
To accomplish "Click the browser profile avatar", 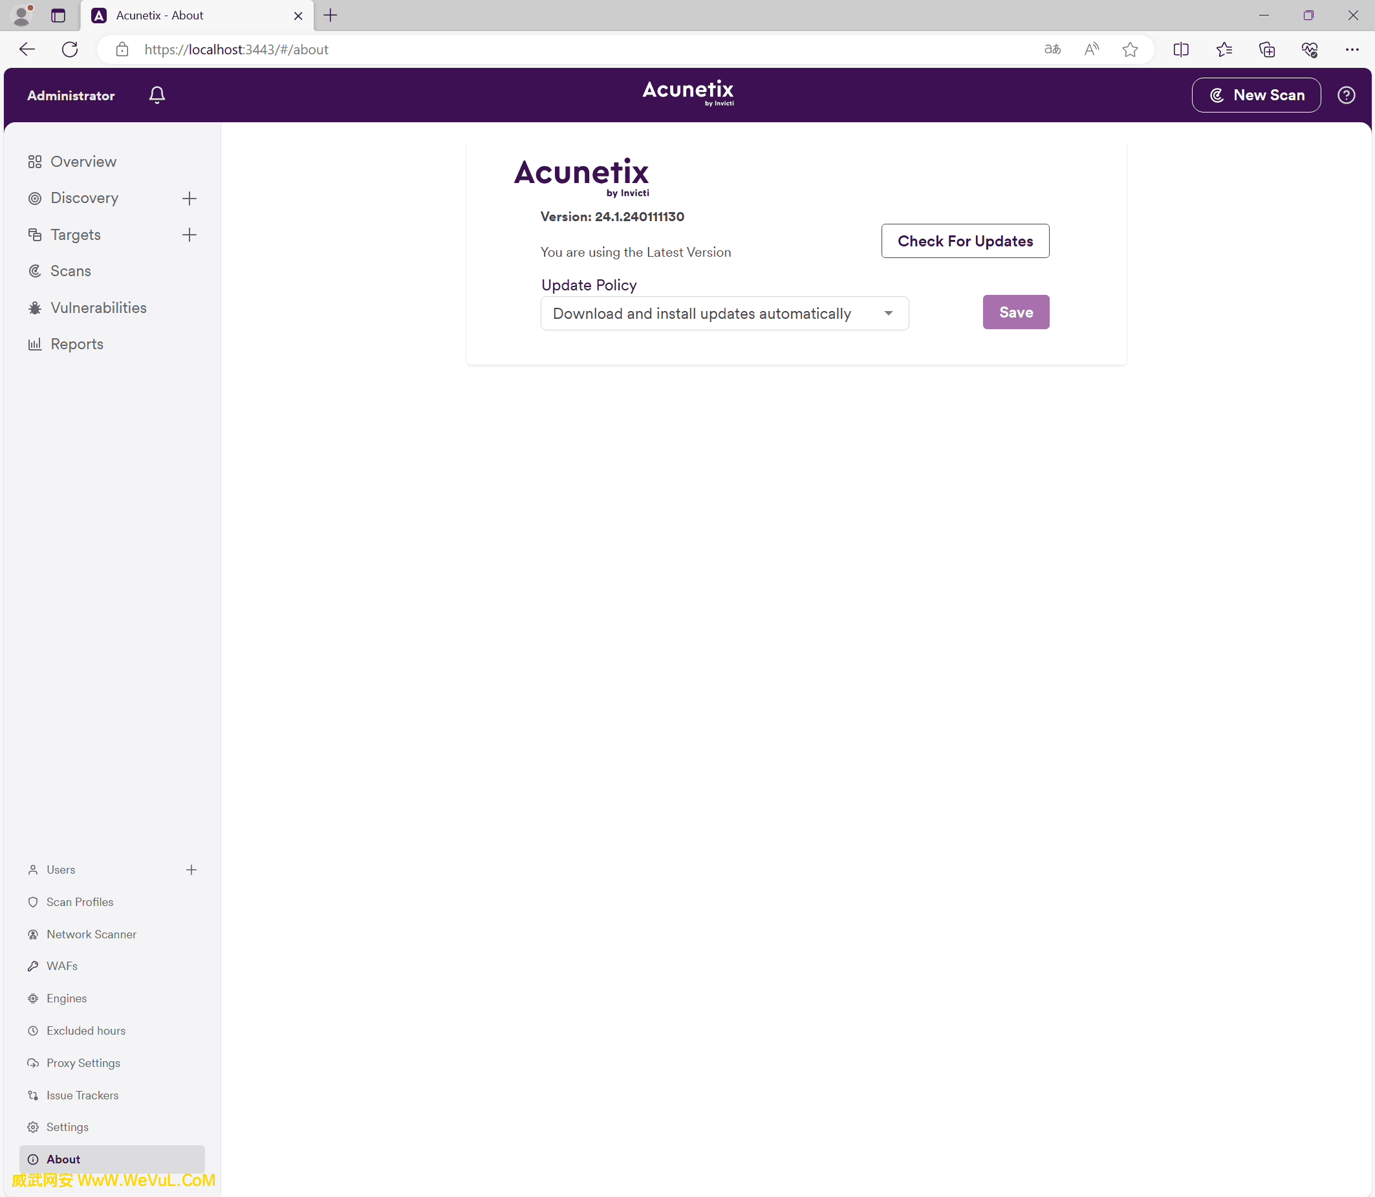I will (22, 15).
